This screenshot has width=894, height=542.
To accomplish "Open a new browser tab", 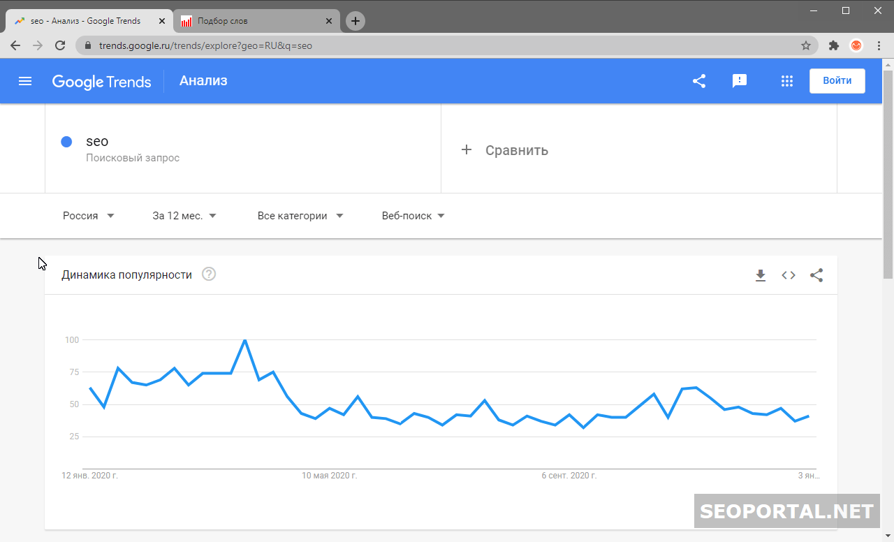I will pyautogui.click(x=356, y=21).
